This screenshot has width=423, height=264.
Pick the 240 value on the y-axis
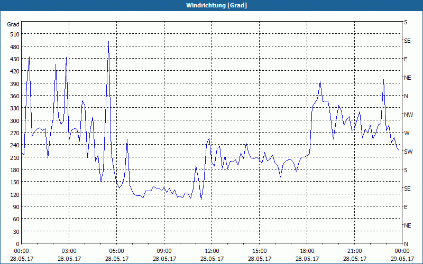[x=15, y=145]
